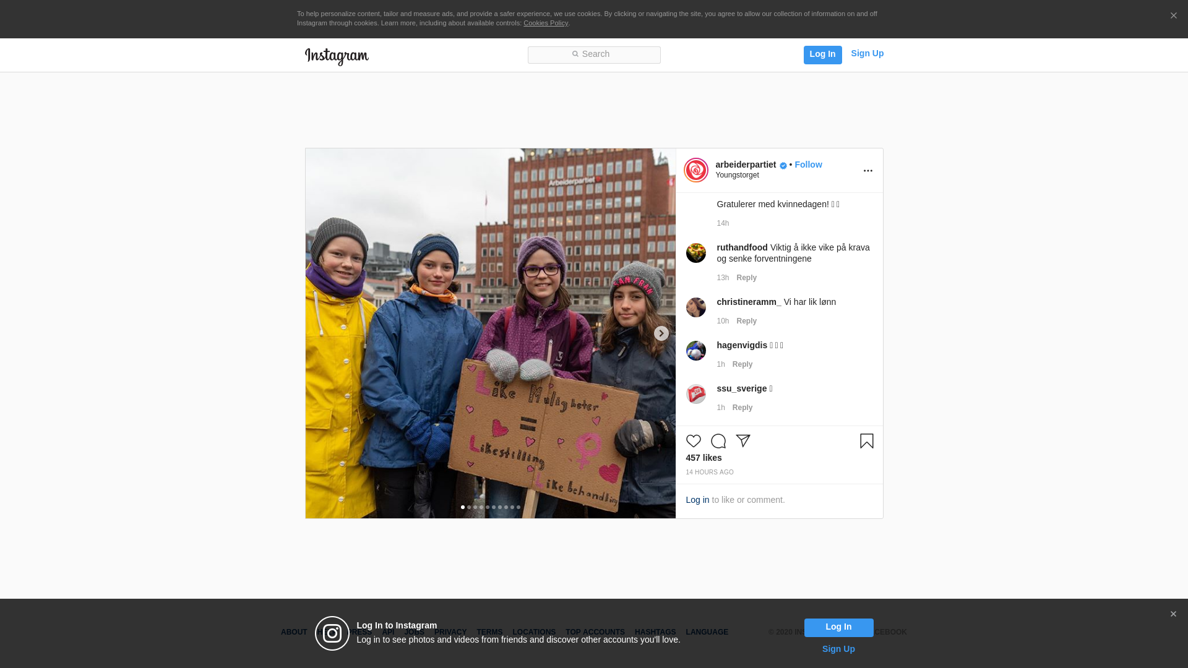Open the PRIVACY footer link
Viewport: 1188px width, 668px height.
pos(450,632)
